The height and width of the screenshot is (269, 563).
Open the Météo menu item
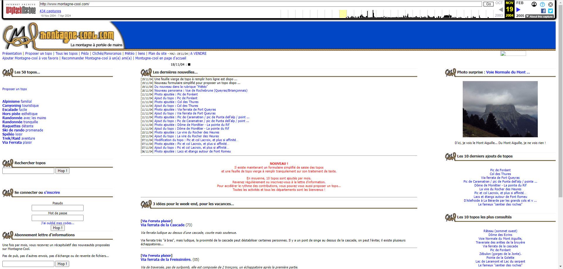coord(130,54)
